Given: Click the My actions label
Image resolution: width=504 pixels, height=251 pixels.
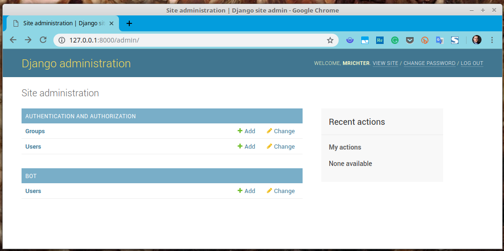Looking at the screenshot, I should 345,147.
